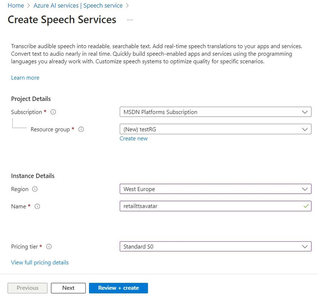Viewport: 318px width, 297px height.
Task: Click Create new under Resource group
Action: tap(134, 138)
